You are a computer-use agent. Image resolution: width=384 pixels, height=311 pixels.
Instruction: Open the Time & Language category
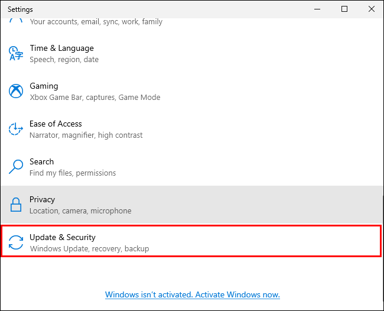(61, 48)
